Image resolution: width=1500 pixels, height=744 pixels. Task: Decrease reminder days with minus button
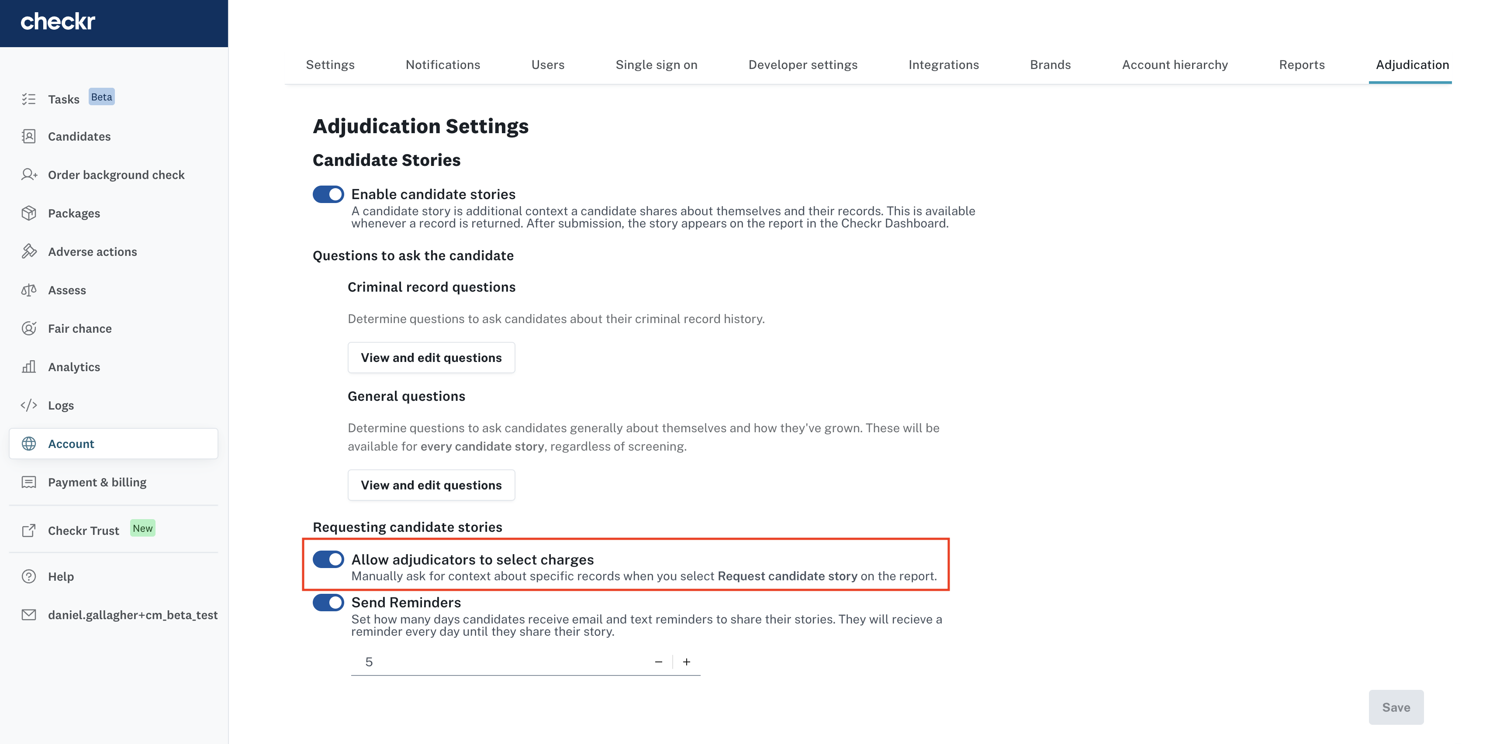tap(659, 662)
